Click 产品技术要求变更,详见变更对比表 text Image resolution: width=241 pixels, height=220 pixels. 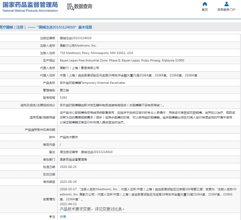(x=92, y=209)
